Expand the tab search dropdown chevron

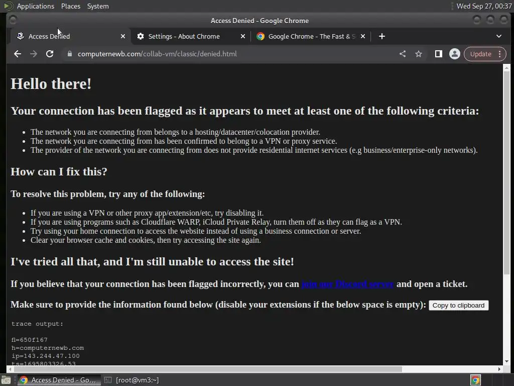coord(498,36)
